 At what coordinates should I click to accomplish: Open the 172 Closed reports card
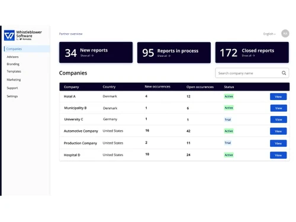tap(252, 53)
